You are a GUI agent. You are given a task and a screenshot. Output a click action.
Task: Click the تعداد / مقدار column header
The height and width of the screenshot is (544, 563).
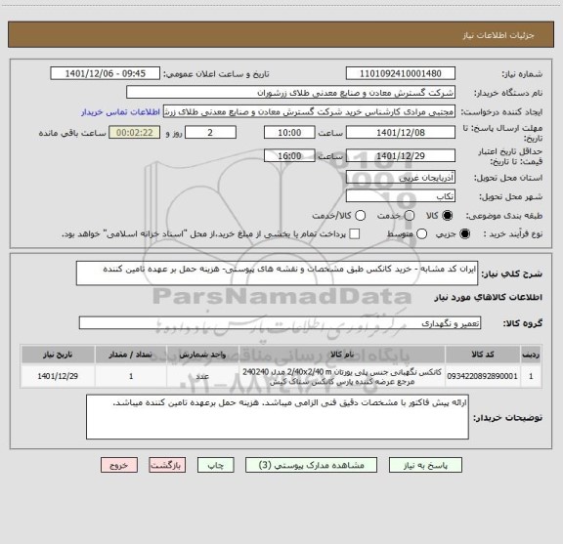(x=131, y=355)
